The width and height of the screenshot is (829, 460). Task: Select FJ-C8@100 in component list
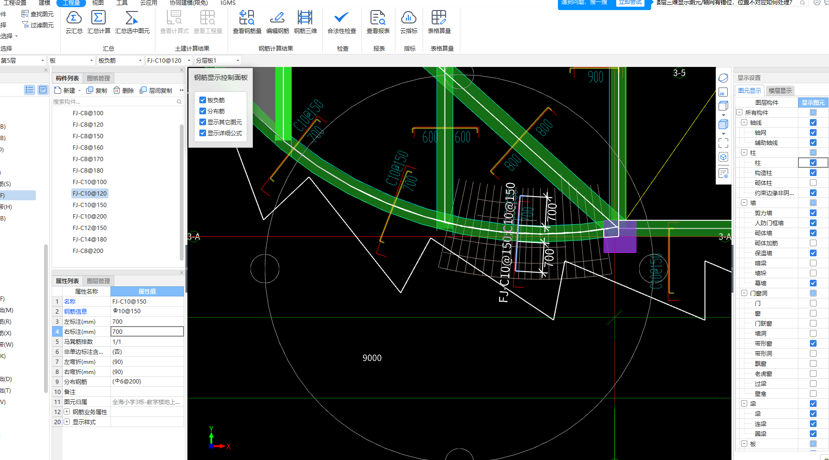tap(88, 113)
